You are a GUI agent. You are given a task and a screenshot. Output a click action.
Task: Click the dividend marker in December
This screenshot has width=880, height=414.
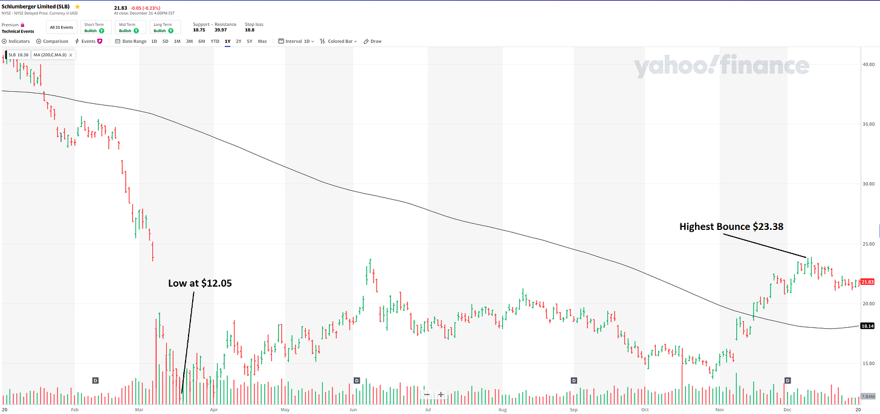click(788, 380)
